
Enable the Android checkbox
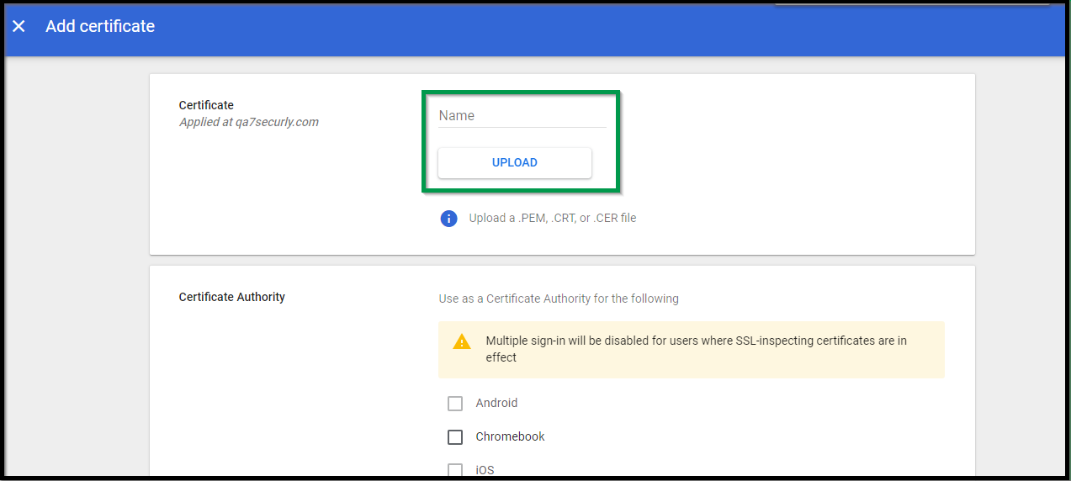tap(455, 404)
